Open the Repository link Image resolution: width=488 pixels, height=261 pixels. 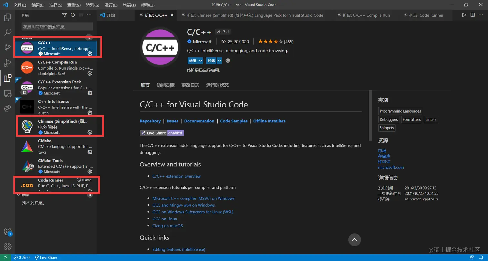(150, 121)
